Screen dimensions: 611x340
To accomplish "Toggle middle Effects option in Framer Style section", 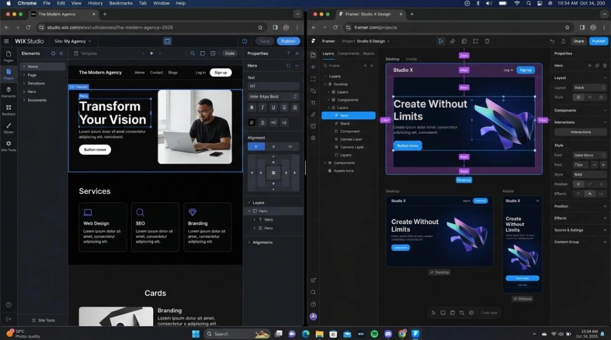I will [590, 194].
